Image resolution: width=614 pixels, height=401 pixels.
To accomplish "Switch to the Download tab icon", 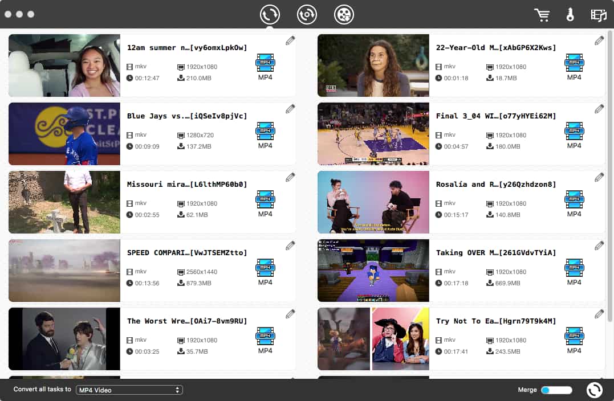I will (307, 15).
